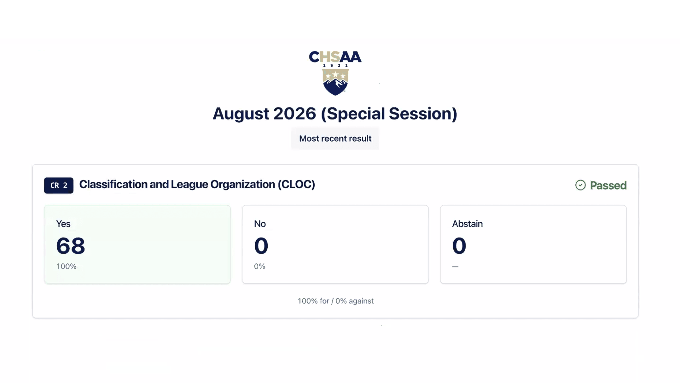This screenshot has width=680, height=383.
Task: Click the 0 Abstain vote count
Action: coord(459,246)
